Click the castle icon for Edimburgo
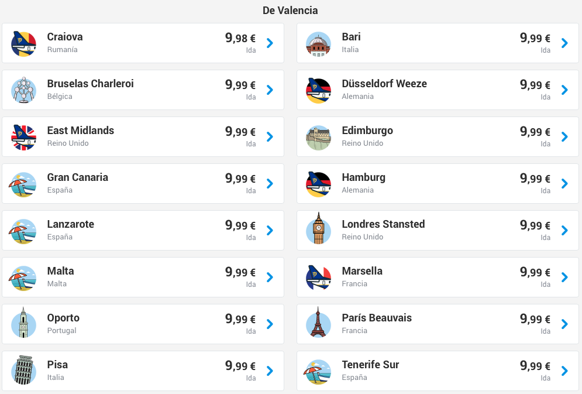The image size is (582, 394). [318, 138]
